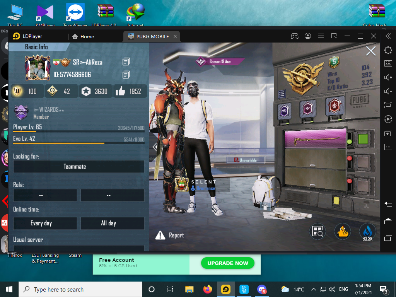This screenshot has height=297, width=396.
Task: Click Android recent apps button
Action: [x=388, y=238]
